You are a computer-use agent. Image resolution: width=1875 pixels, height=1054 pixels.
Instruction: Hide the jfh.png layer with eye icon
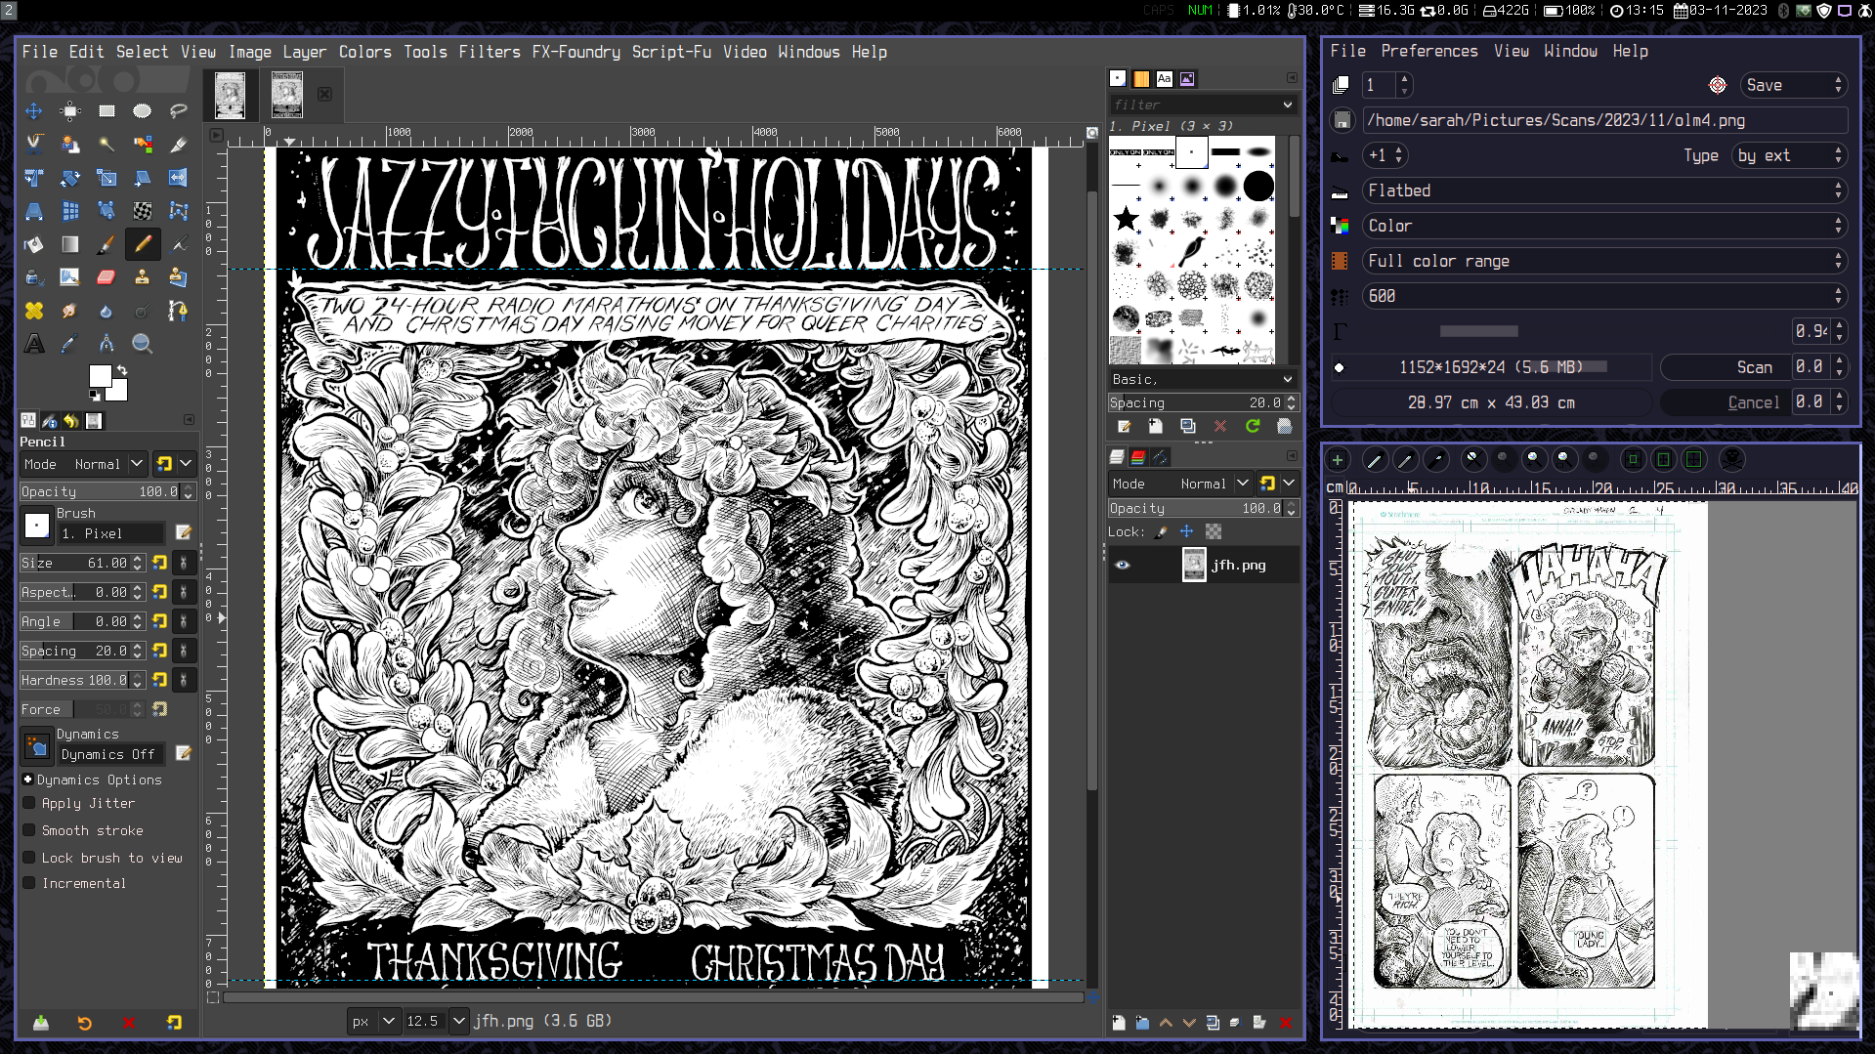[x=1123, y=565]
